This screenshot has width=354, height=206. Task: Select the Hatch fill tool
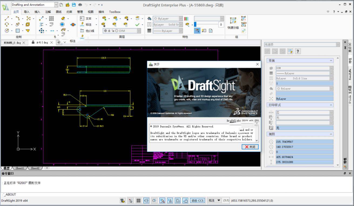[18, 31]
